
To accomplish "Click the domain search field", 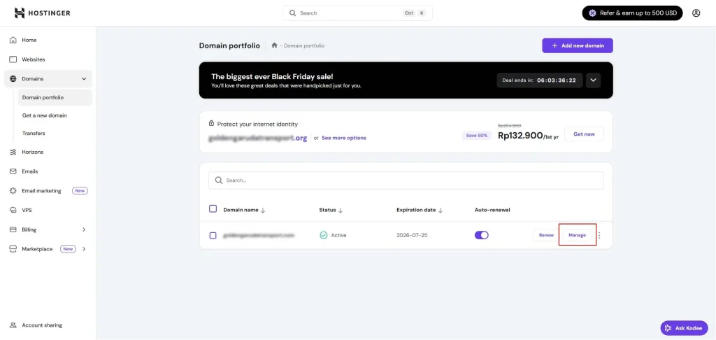I will 406,180.
